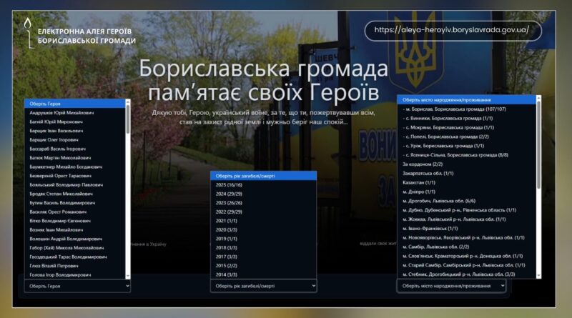The width and height of the screenshot is (572, 318).
Task: Expand the 'Оберіть місто народження/проживання' dropdown
Action: [450, 286]
